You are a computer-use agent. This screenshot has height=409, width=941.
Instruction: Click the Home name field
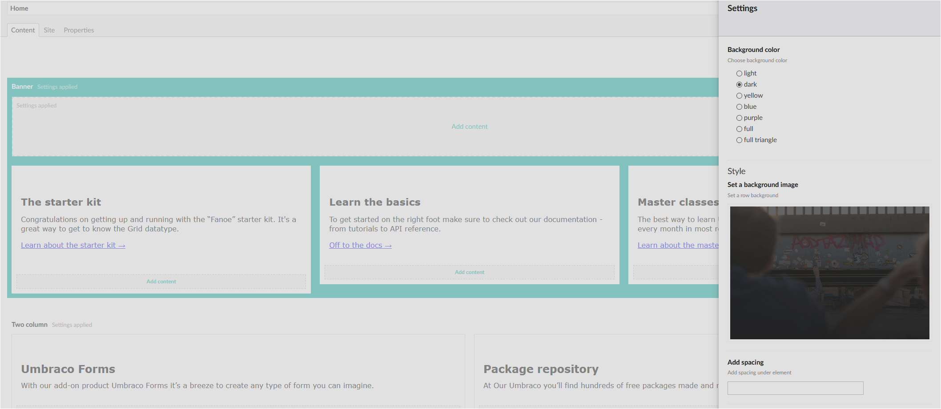point(356,8)
